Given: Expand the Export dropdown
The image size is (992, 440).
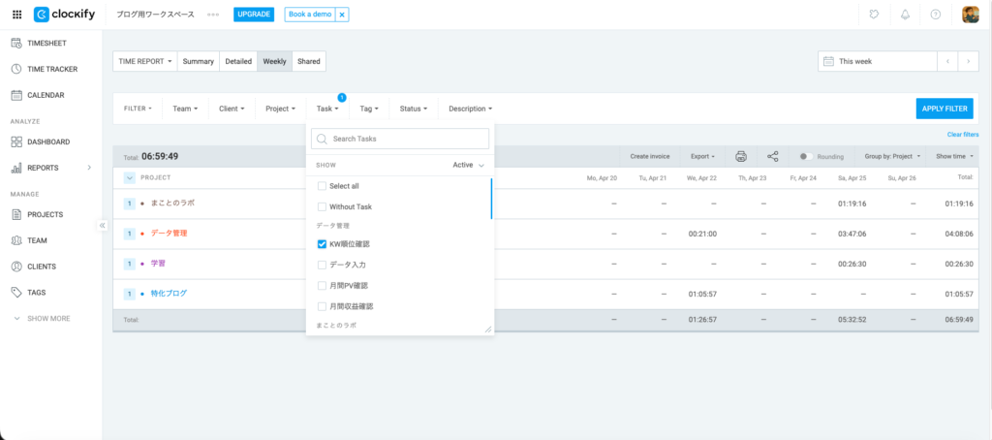Looking at the screenshot, I should click(702, 156).
